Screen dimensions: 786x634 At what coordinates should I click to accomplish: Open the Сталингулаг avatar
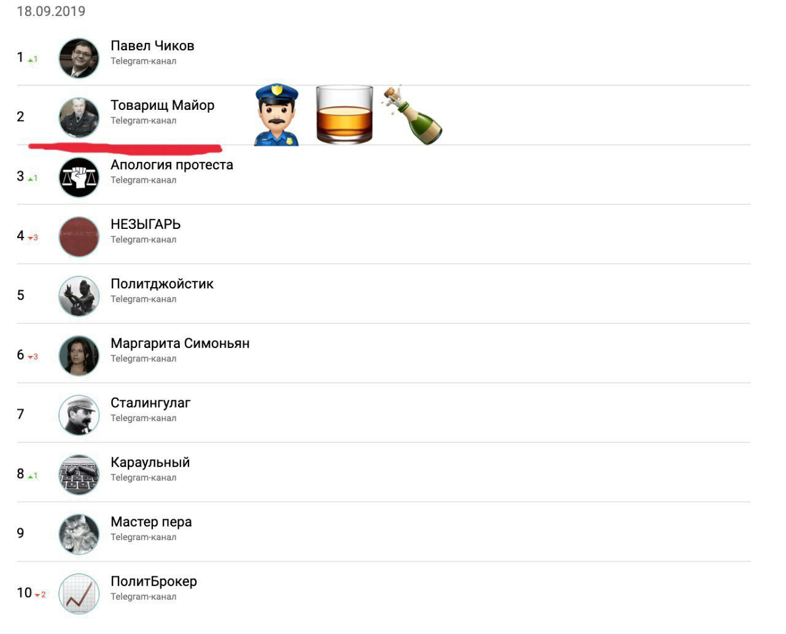pos(79,416)
